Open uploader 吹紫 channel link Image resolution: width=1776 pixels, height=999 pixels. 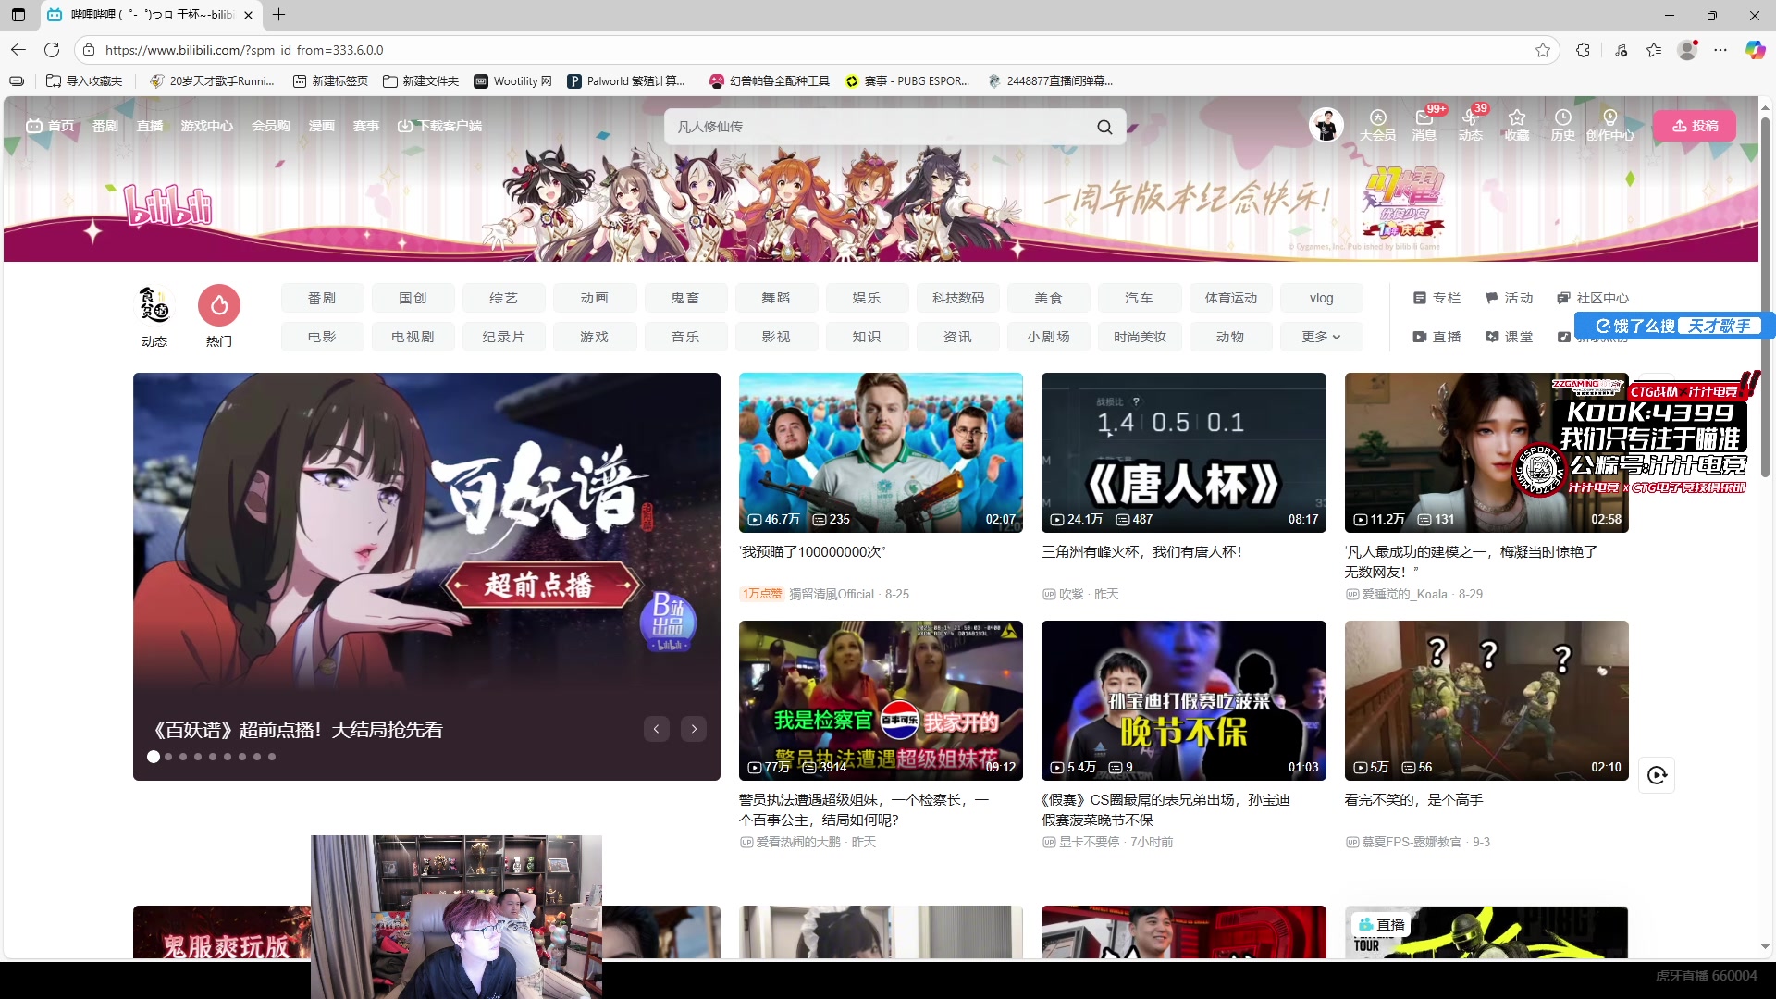(1071, 594)
